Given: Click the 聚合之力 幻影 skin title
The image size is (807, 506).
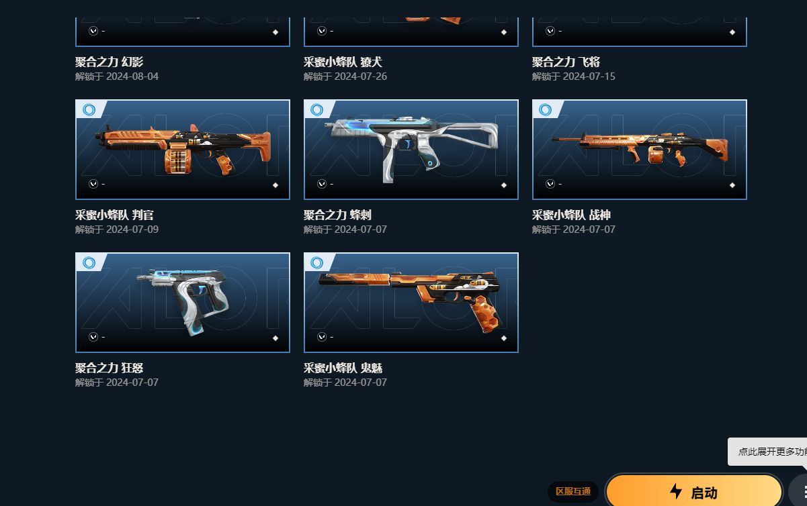Looking at the screenshot, I should (109, 62).
